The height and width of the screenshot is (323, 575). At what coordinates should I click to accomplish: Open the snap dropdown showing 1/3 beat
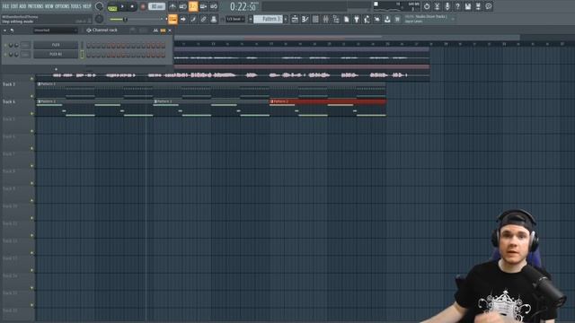click(235, 19)
